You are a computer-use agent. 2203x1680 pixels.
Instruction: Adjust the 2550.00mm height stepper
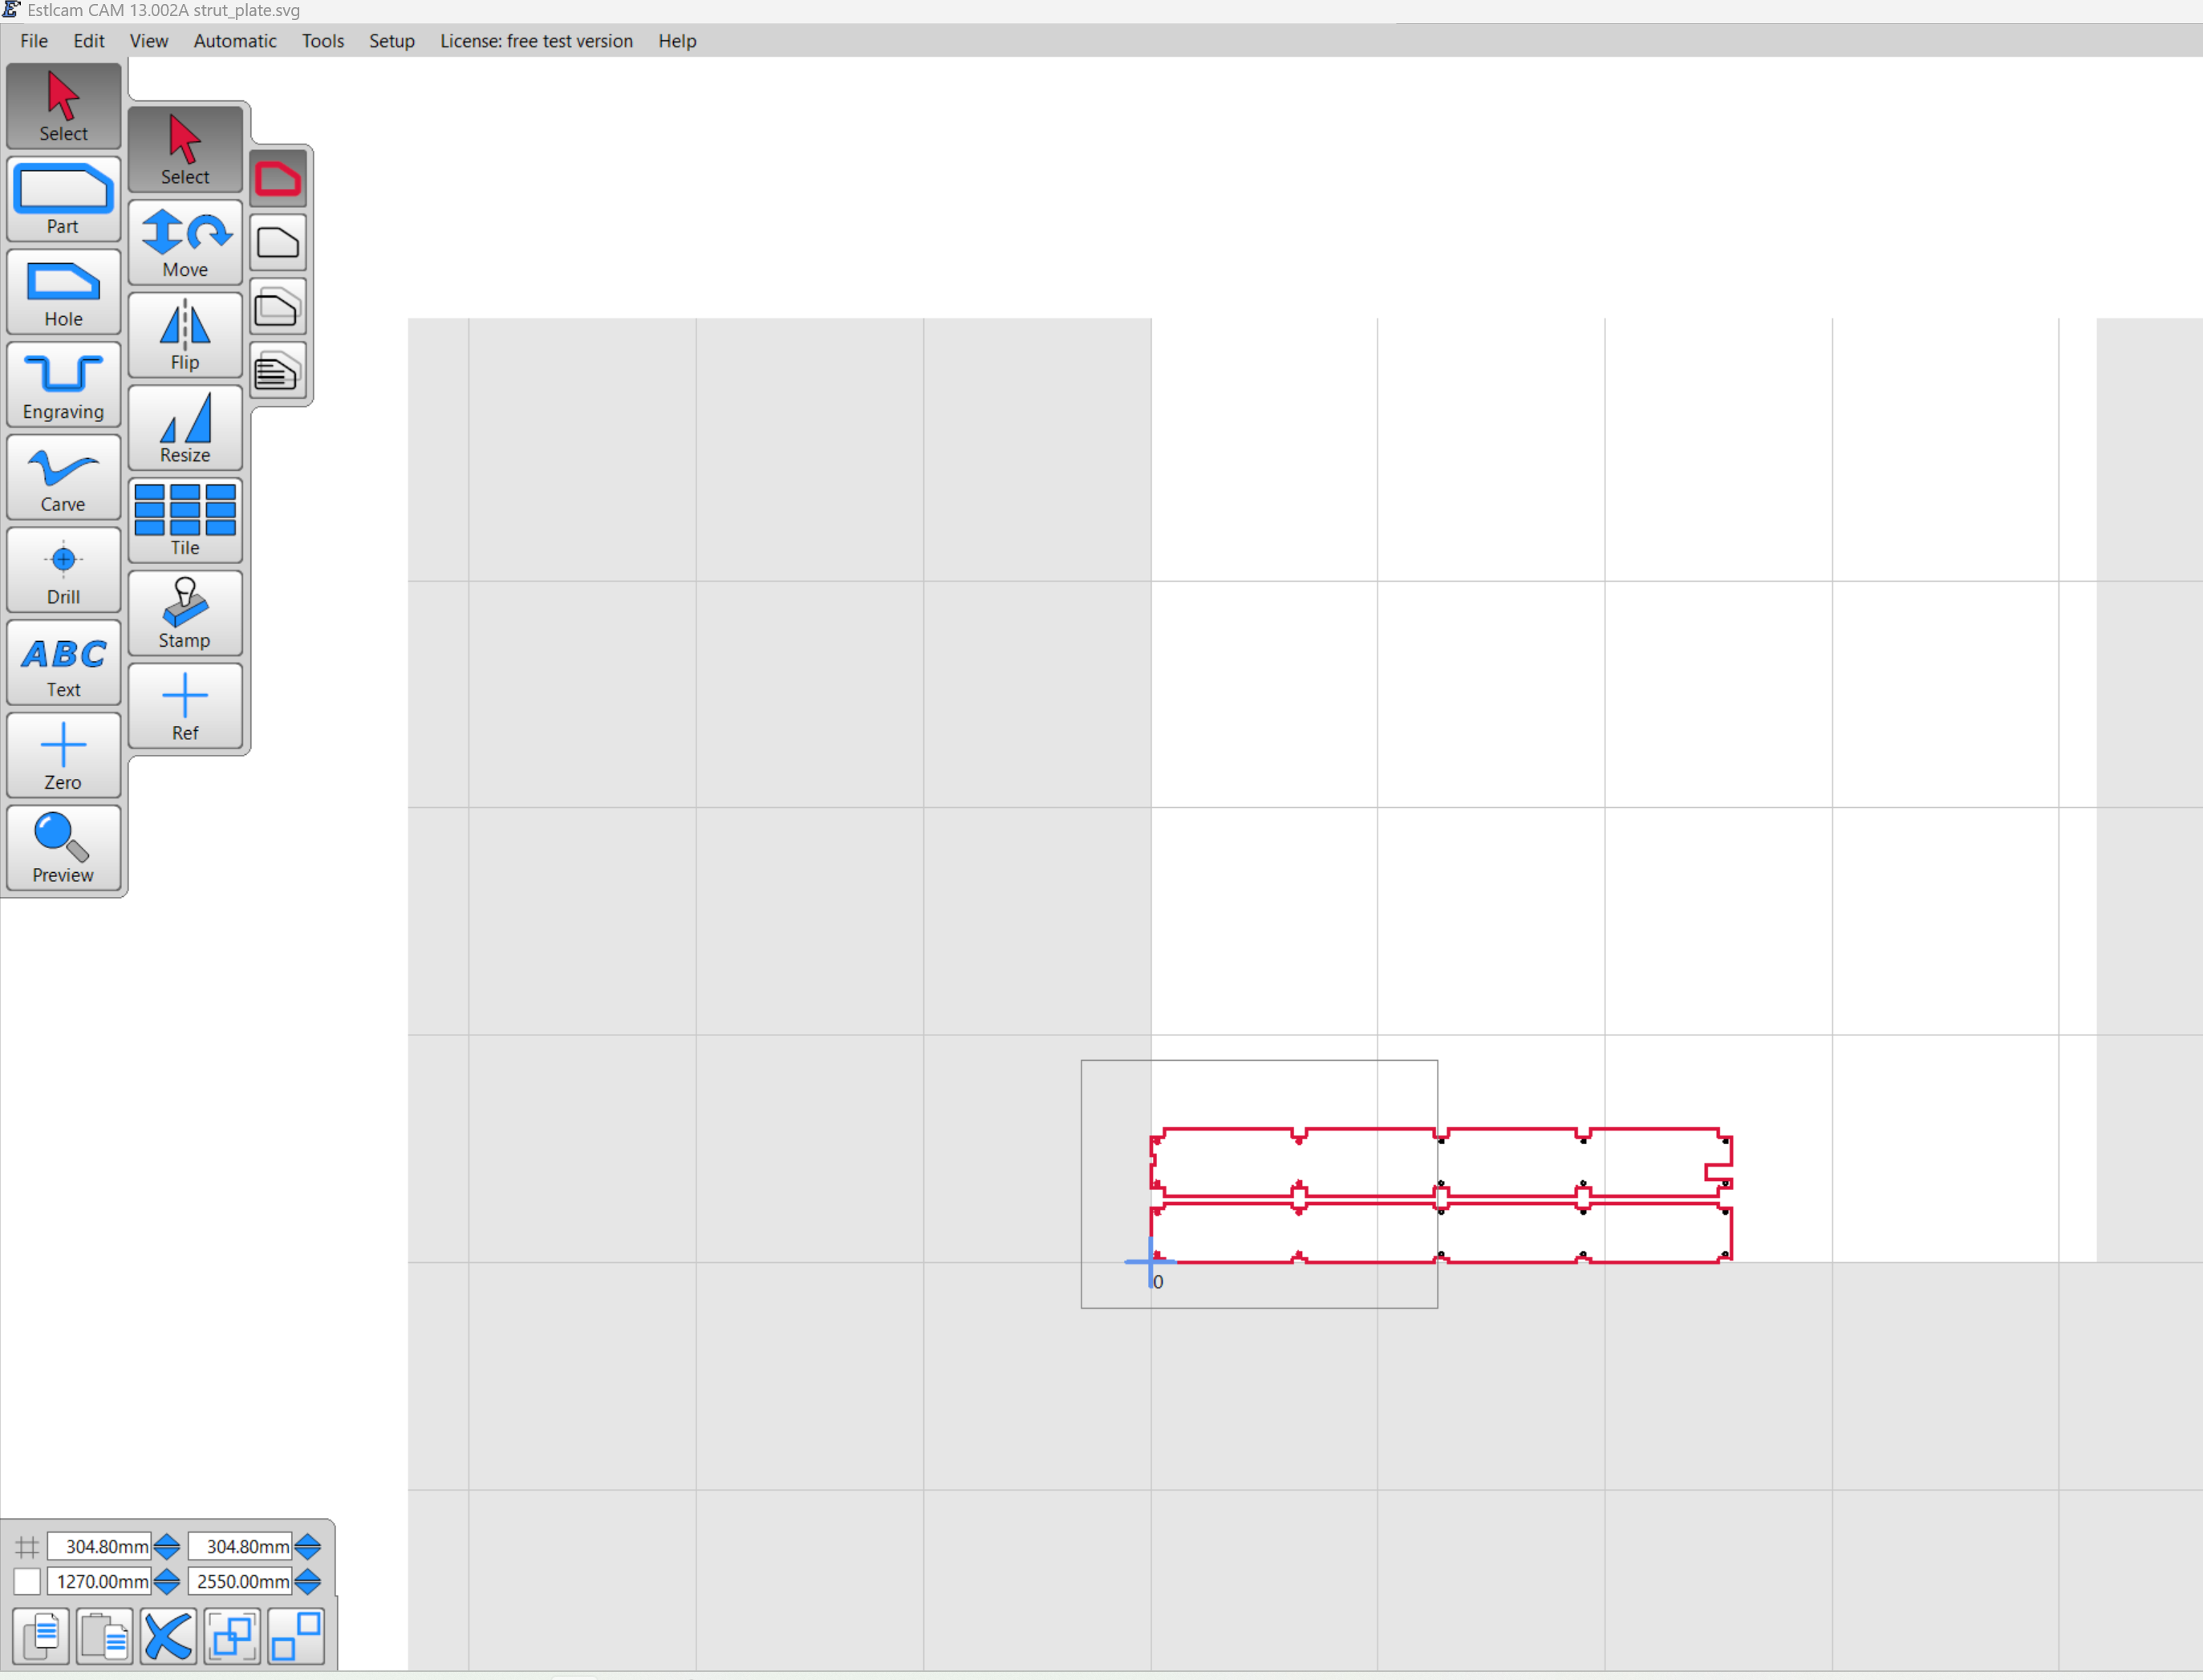[308, 1582]
